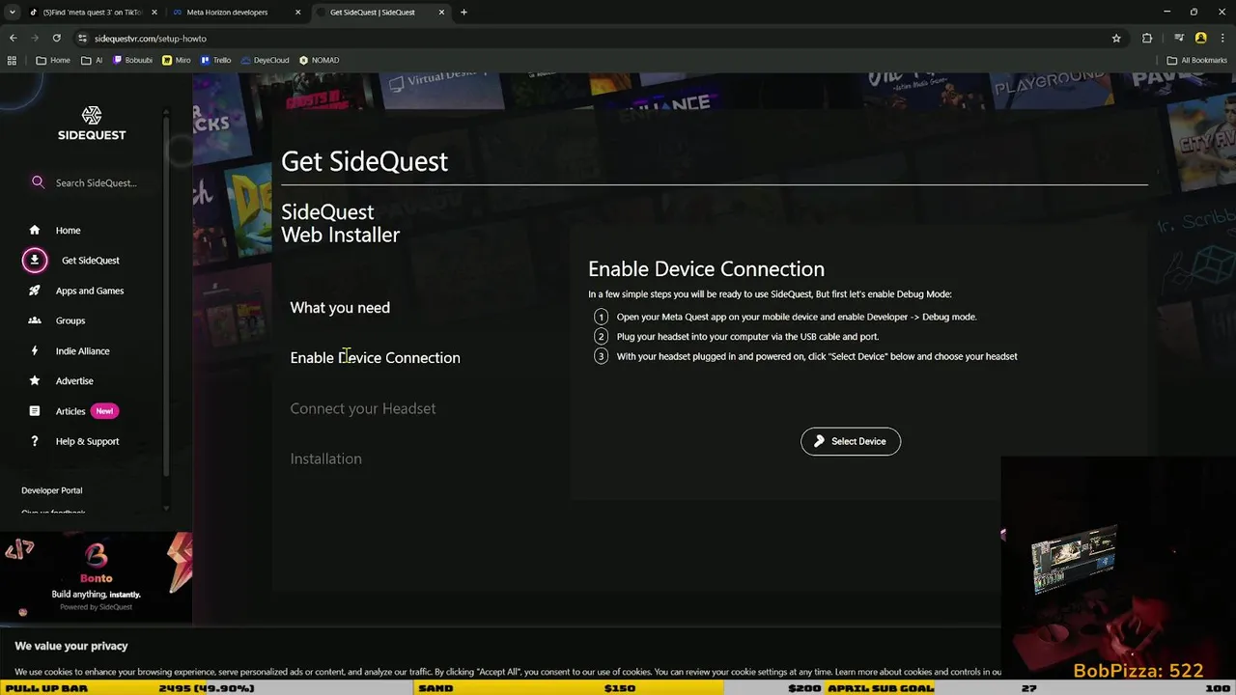Open the Chrome profile avatar
1236x695 pixels.
[x=1200, y=38]
